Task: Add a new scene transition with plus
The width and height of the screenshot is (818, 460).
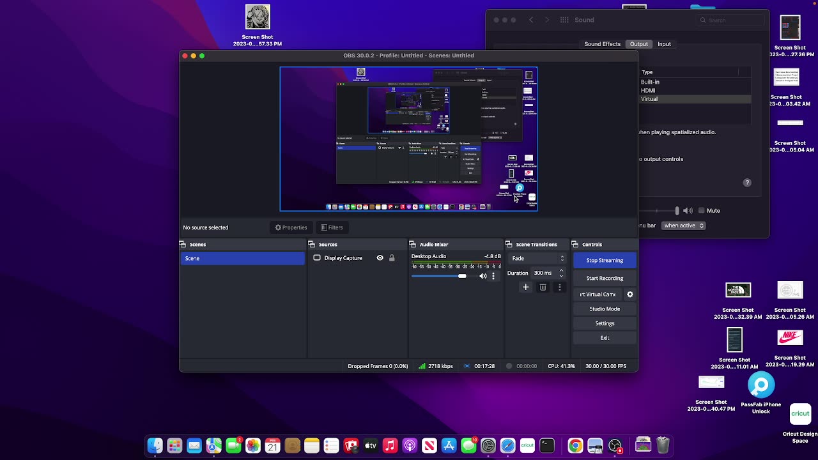Action: click(x=526, y=287)
